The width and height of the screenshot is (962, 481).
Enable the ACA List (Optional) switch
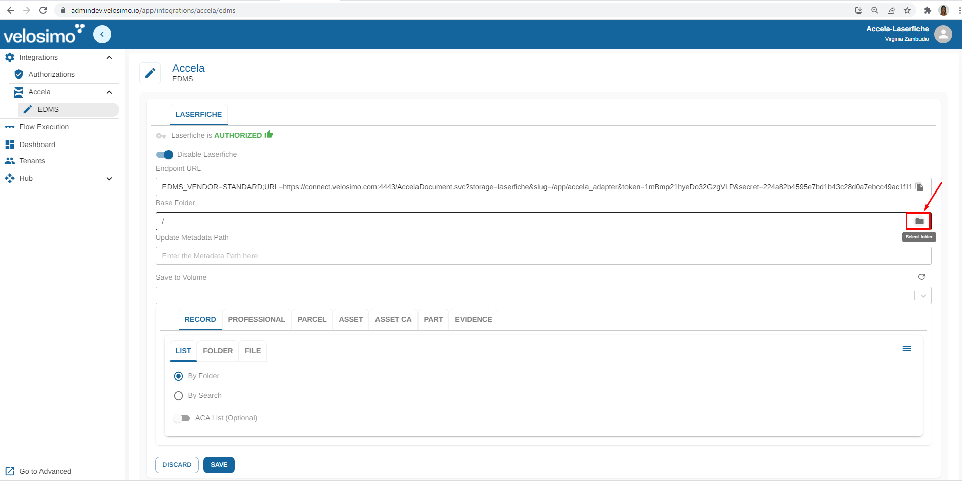181,418
